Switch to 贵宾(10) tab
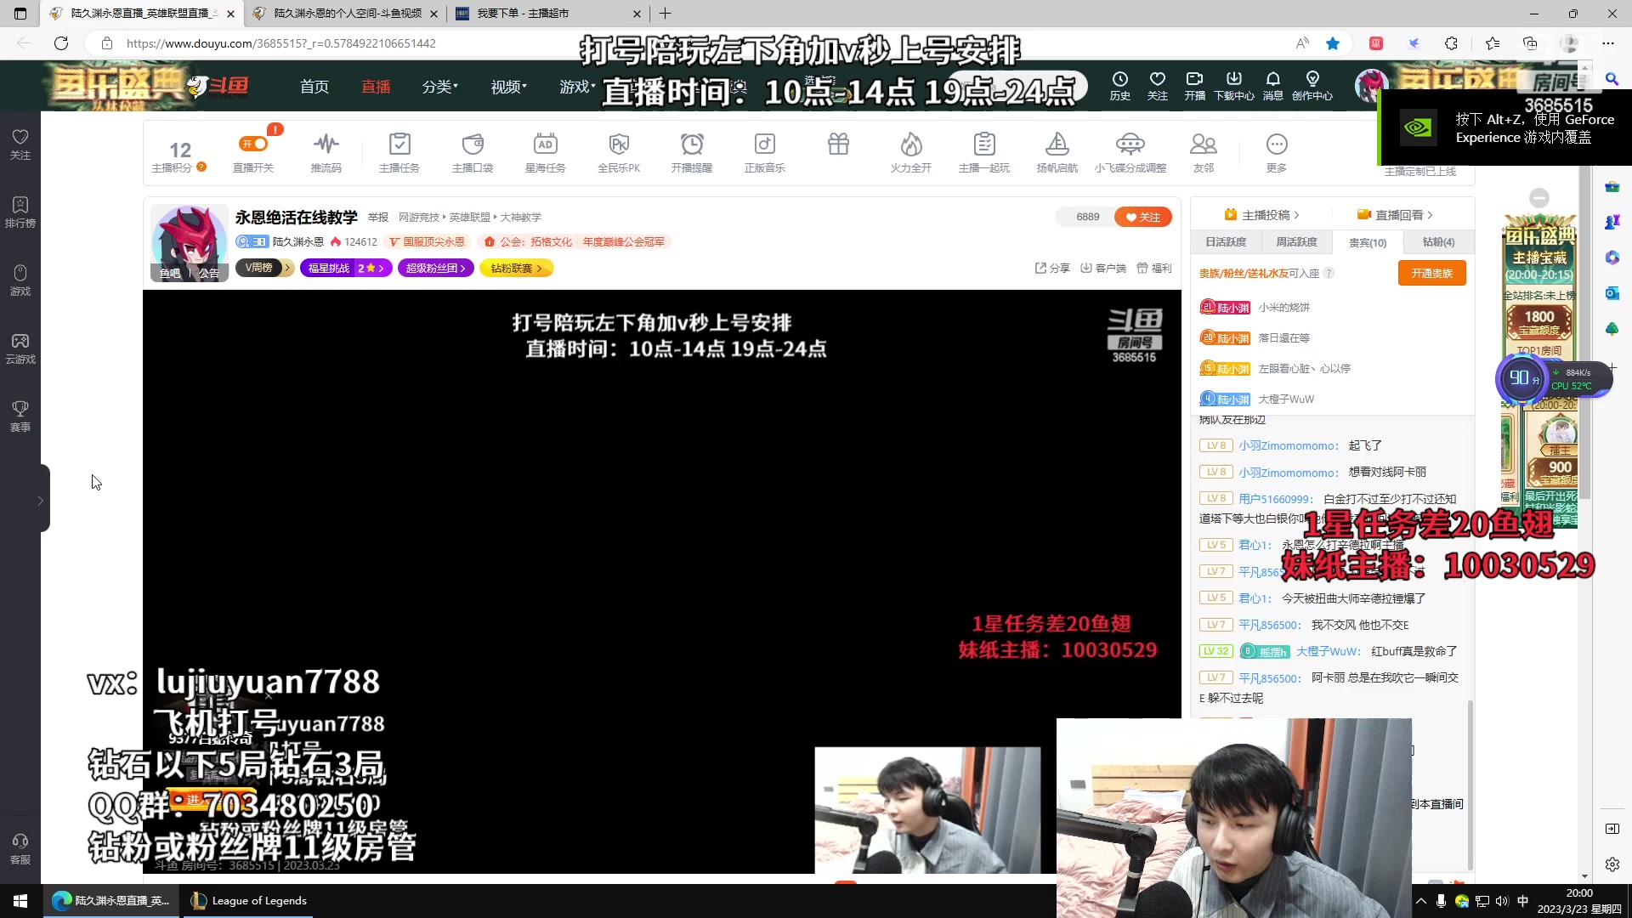The image size is (1632, 918). pyautogui.click(x=1368, y=242)
